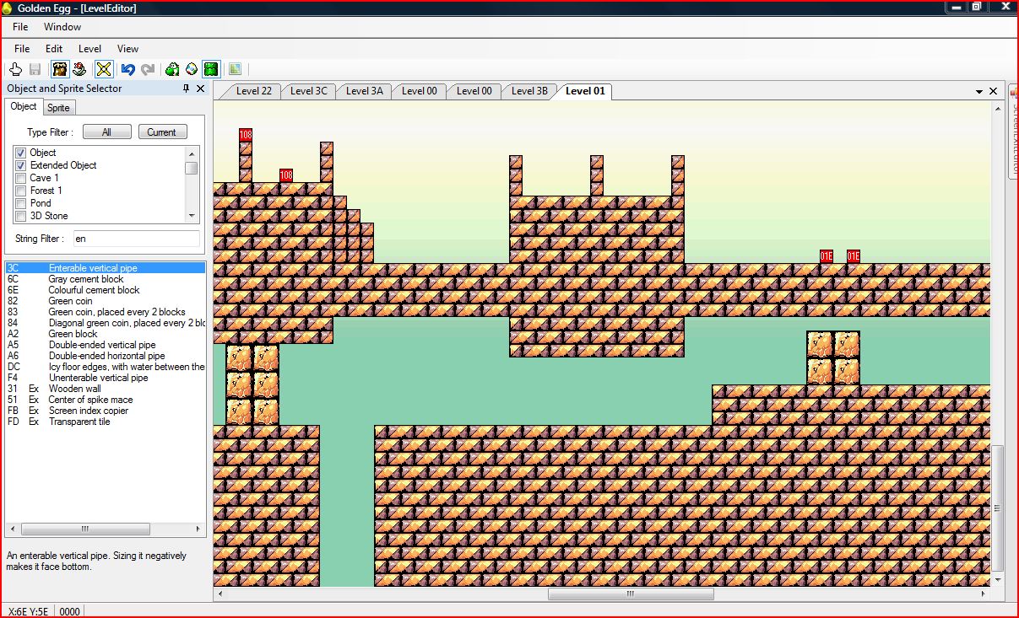Screen dimensions: 1019x618
Task: Enable the 3D Stone checkbox
Action: (21, 216)
